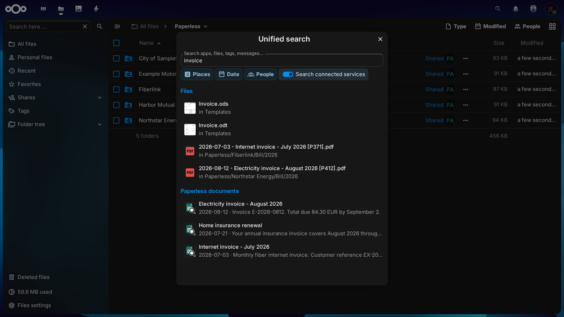Open the People filter in files toolbar
The image size is (564, 317).
(527, 26)
